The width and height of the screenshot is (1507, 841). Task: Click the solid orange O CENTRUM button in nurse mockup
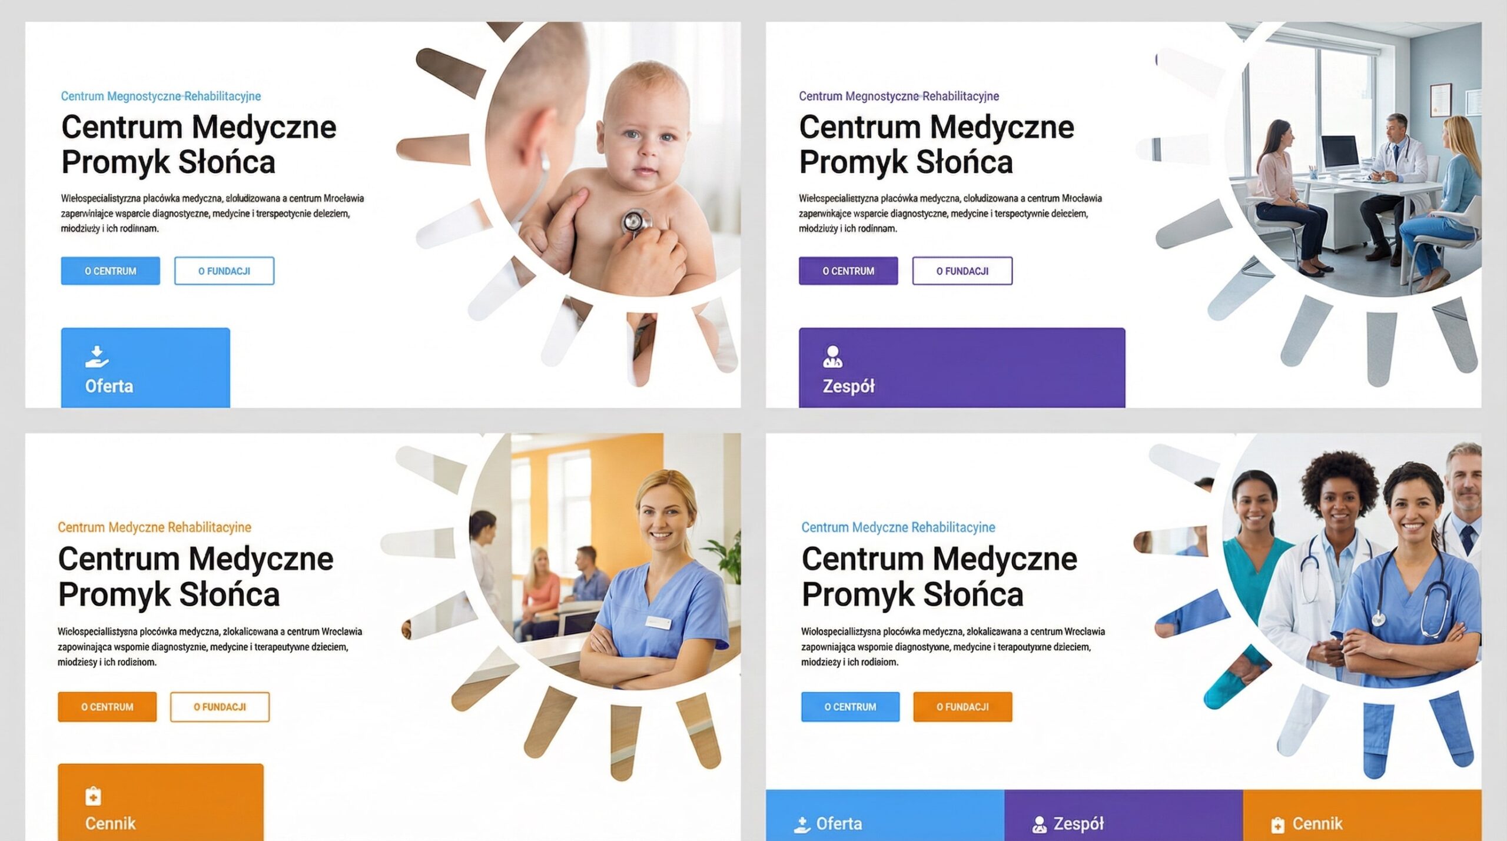point(107,707)
